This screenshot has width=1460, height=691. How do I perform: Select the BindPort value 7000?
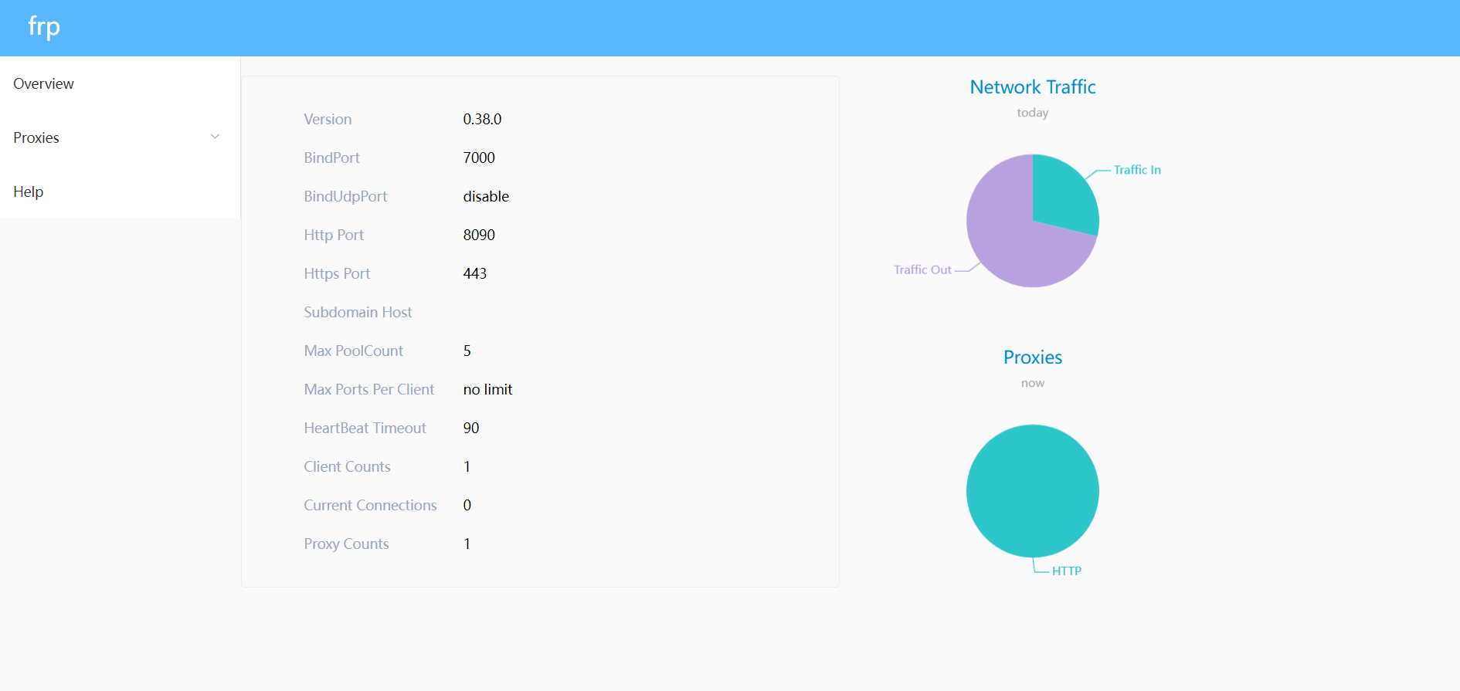479,158
